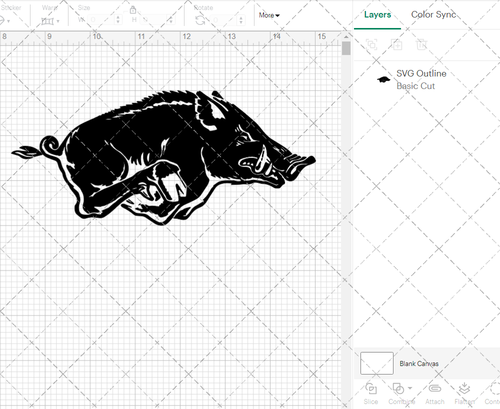Open the Layers tab
500x409 pixels.
377,14
